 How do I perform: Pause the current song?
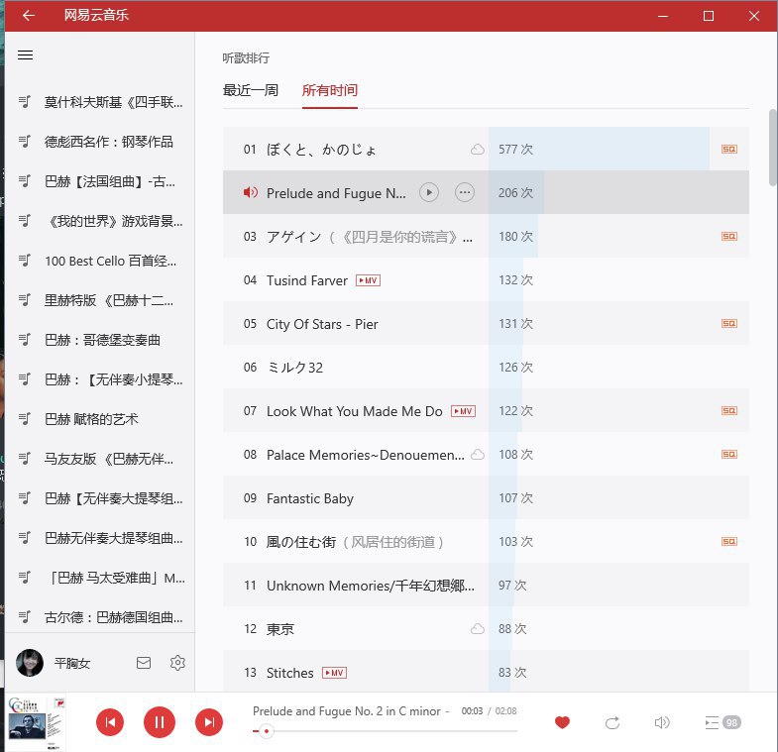coord(159,722)
